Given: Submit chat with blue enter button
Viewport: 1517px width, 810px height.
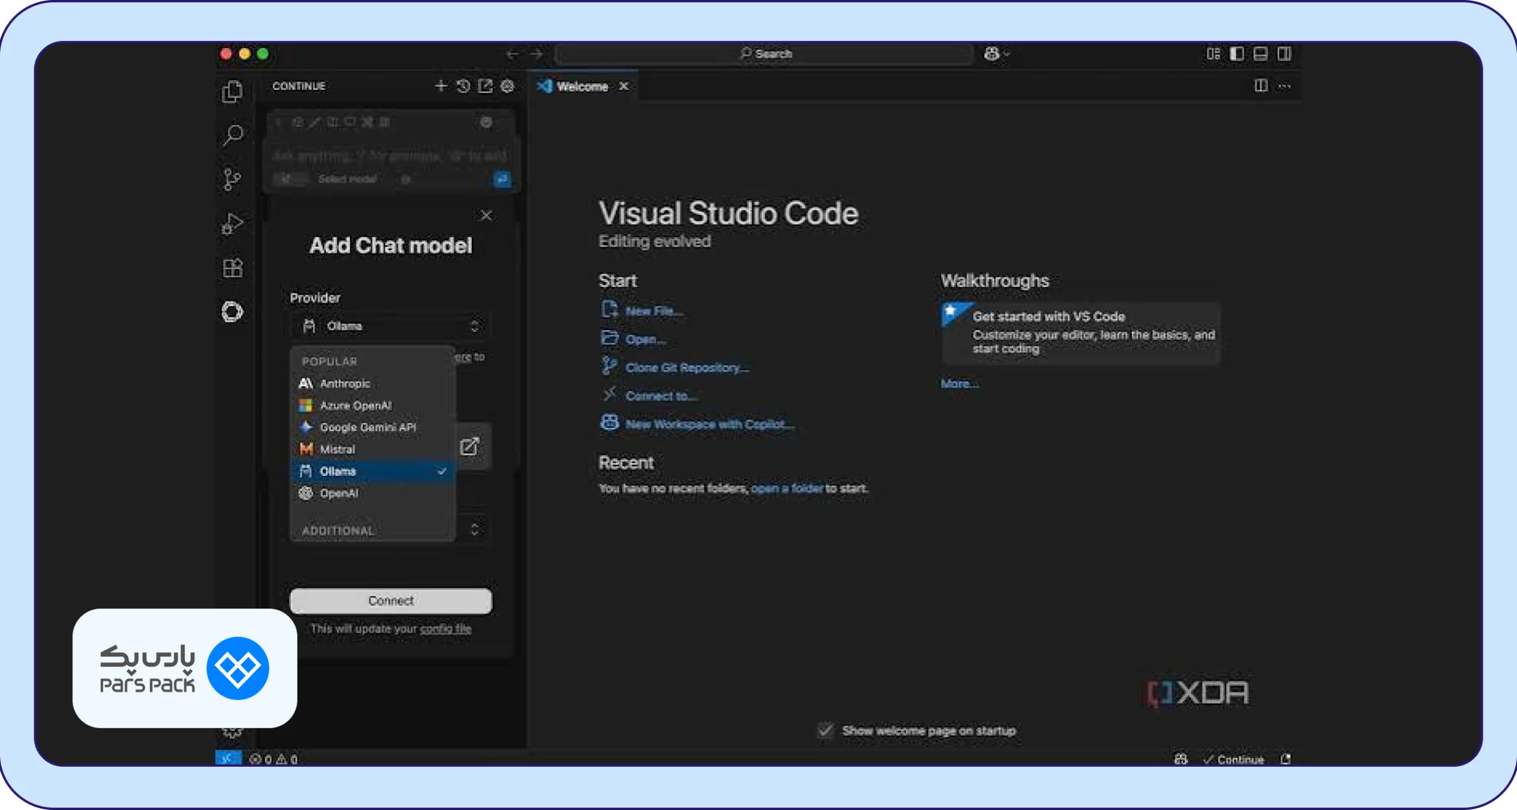Looking at the screenshot, I should pyautogui.click(x=502, y=179).
